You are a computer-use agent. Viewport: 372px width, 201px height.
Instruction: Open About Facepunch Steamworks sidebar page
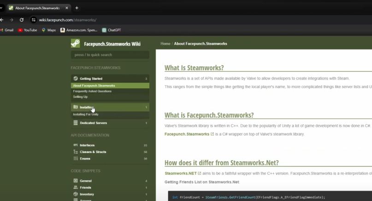pyautogui.click(x=110, y=86)
